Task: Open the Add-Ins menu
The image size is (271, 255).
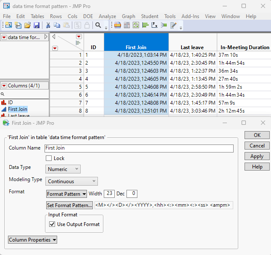Action: [x=190, y=16]
